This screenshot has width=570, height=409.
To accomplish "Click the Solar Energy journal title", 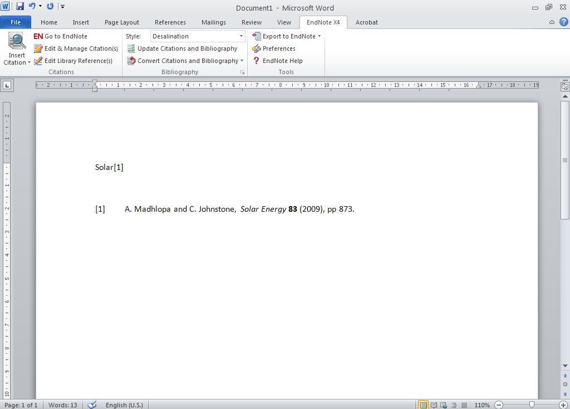I will click(263, 209).
